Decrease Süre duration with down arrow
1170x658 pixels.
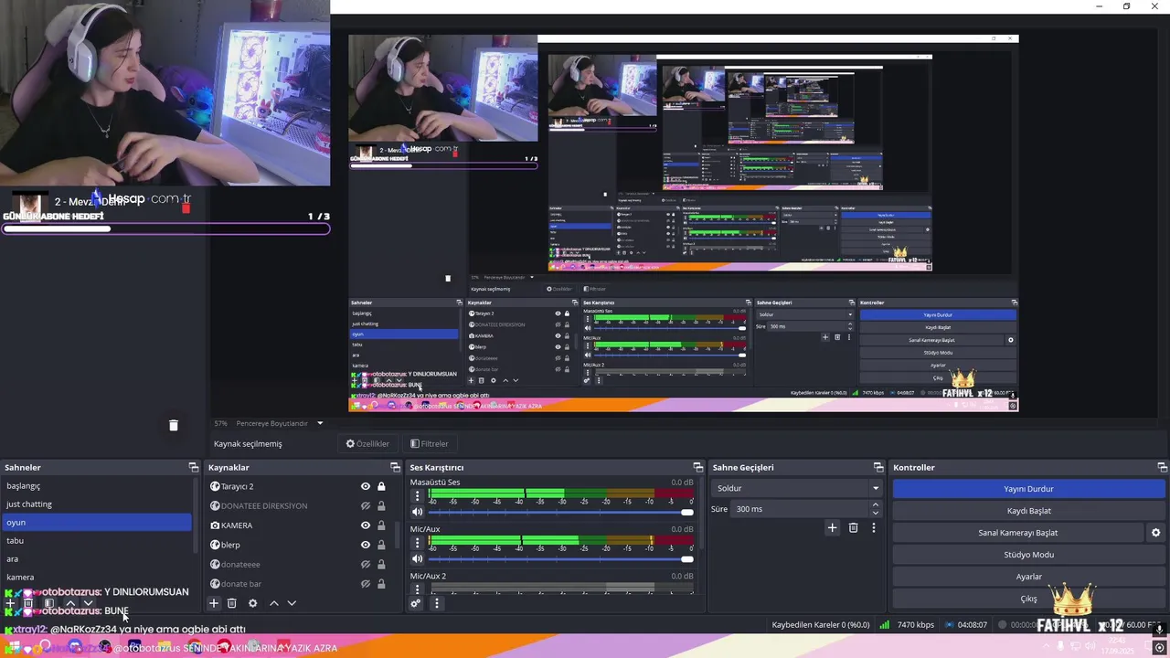coord(875,513)
